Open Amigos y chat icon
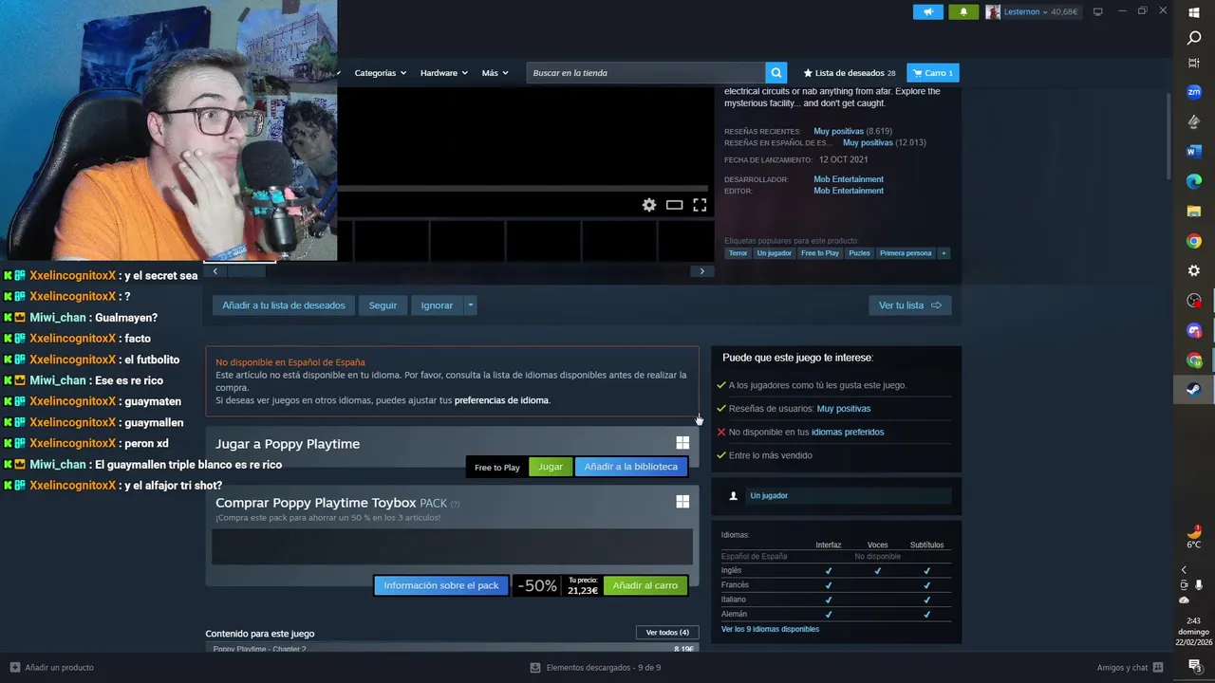This screenshot has height=683, width=1215. (1158, 667)
